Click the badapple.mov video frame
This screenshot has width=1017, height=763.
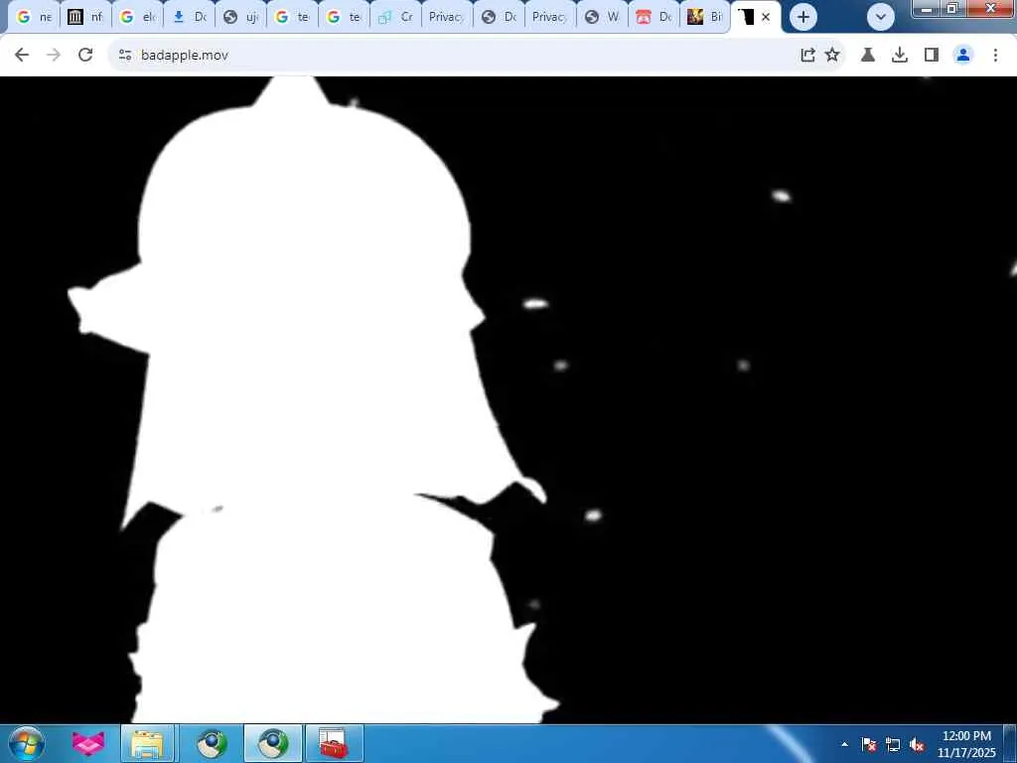coord(508,399)
